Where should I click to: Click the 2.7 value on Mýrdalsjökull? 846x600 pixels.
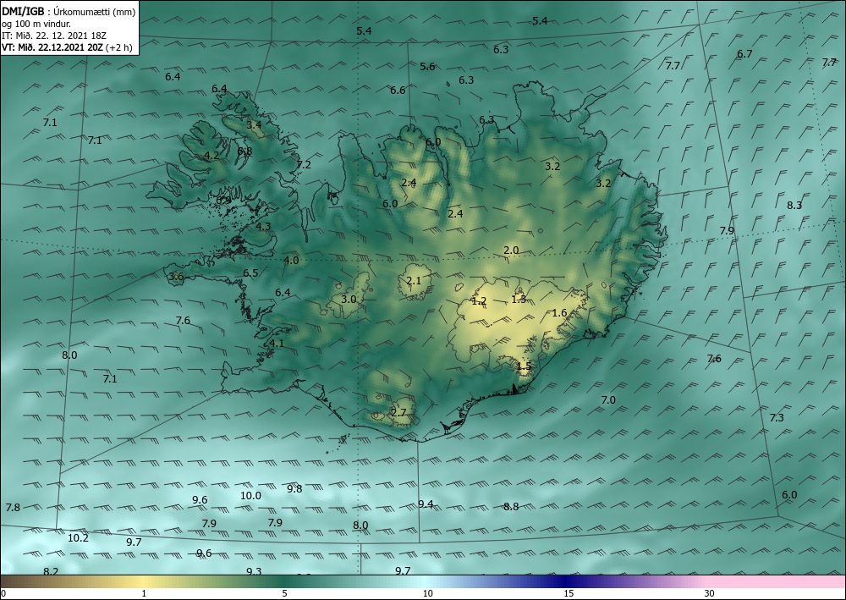pos(398,413)
